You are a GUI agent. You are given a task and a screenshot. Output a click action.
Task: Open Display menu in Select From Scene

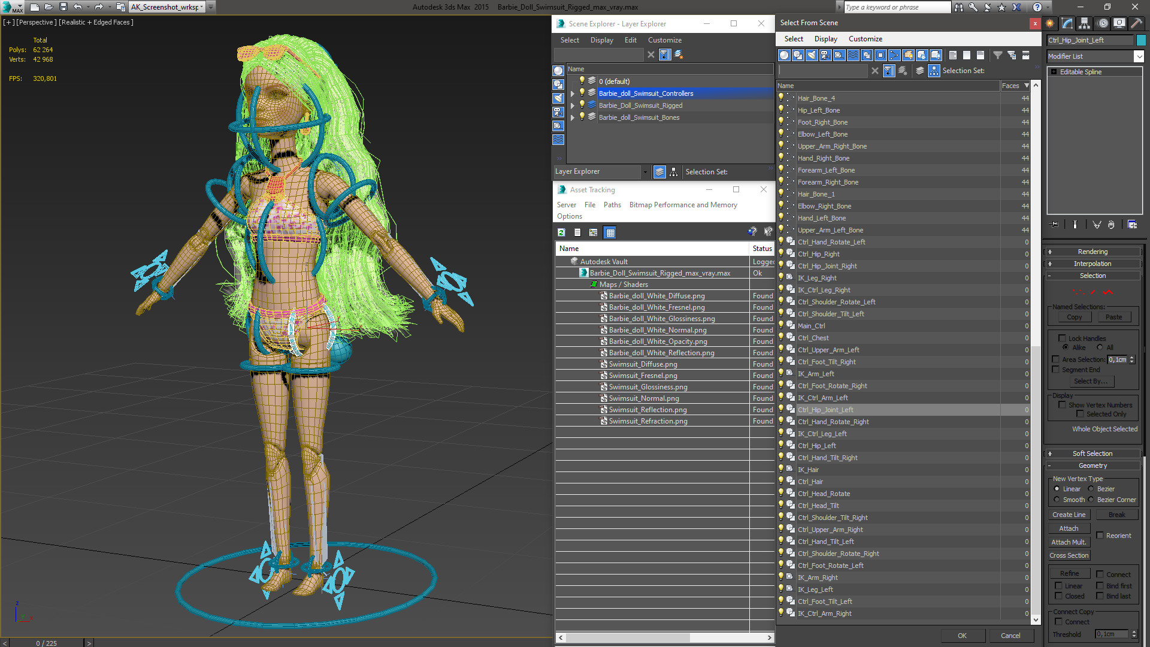(825, 39)
